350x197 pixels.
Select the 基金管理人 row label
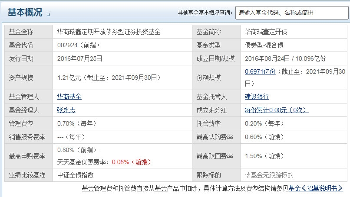click(24, 97)
